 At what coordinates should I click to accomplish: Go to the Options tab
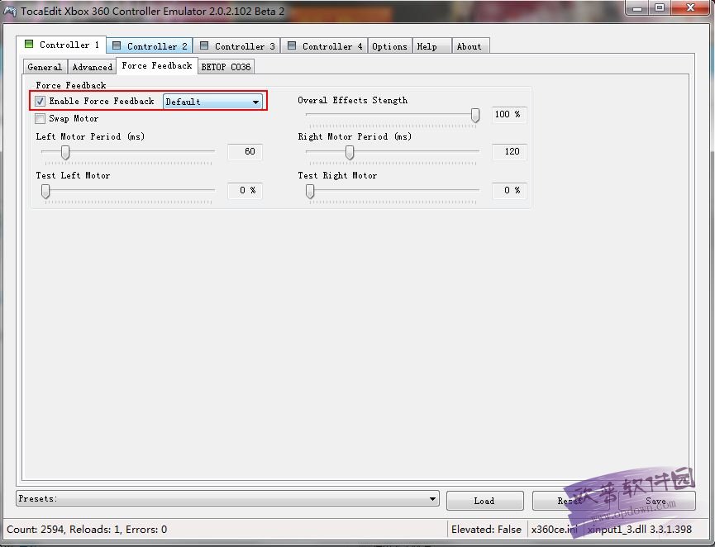(389, 46)
